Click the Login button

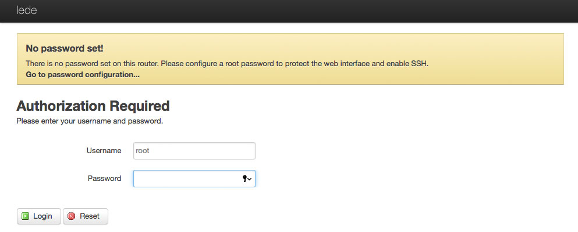click(38, 216)
